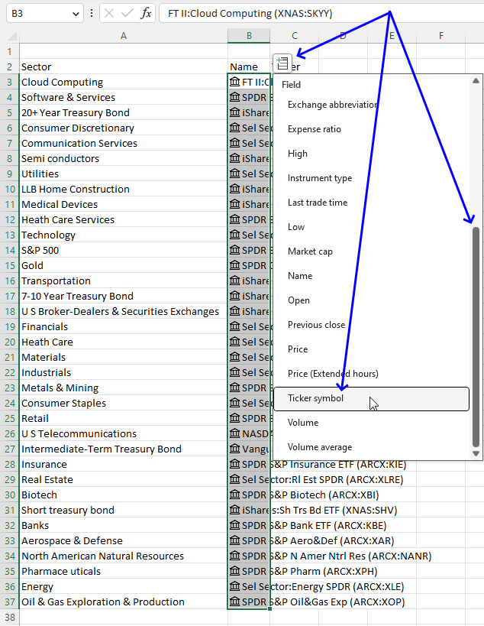Click the stock icon in the Energy row
The width and height of the screenshot is (484, 626).
click(x=235, y=586)
